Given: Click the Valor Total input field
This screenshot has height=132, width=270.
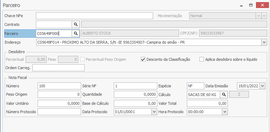Looking at the screenshot, I should pyautogui.click(x=207, y=103).
